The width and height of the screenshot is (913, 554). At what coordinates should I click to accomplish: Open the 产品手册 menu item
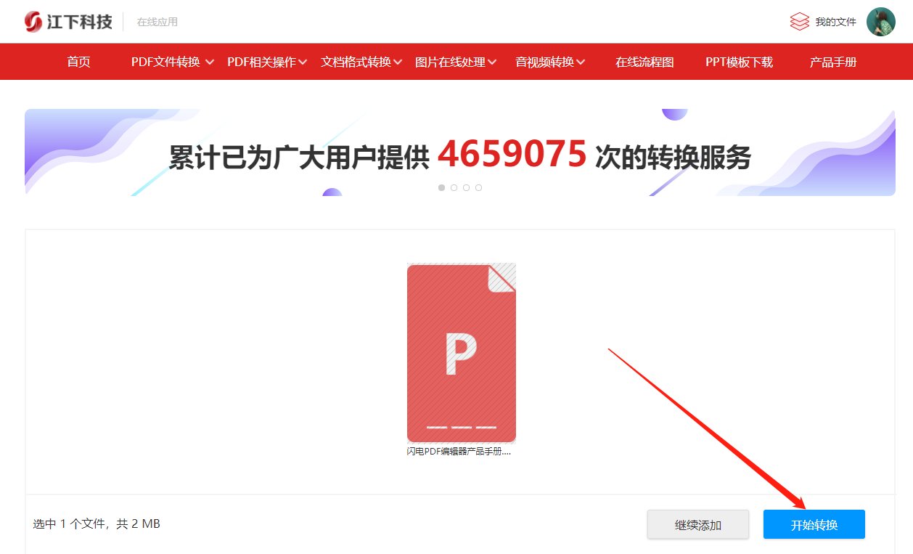(x=832, y=62)
